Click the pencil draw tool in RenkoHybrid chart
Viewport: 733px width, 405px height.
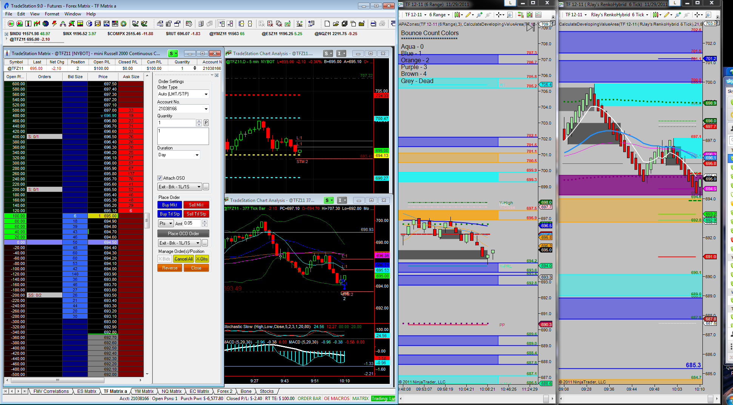(667, 15)
